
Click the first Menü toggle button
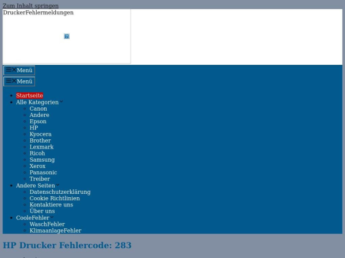pyautogui.click(x=19, y=70)
